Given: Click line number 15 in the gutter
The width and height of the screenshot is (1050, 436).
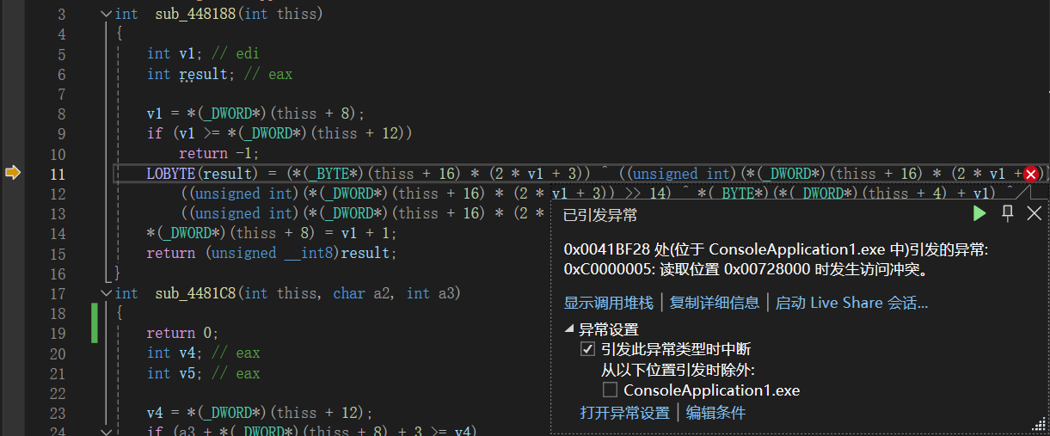Looking at the screenshot, I should [57, 254].
